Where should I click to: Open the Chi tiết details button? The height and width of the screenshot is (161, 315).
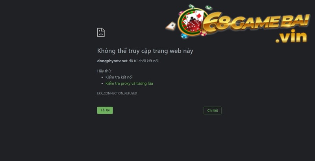213,110
